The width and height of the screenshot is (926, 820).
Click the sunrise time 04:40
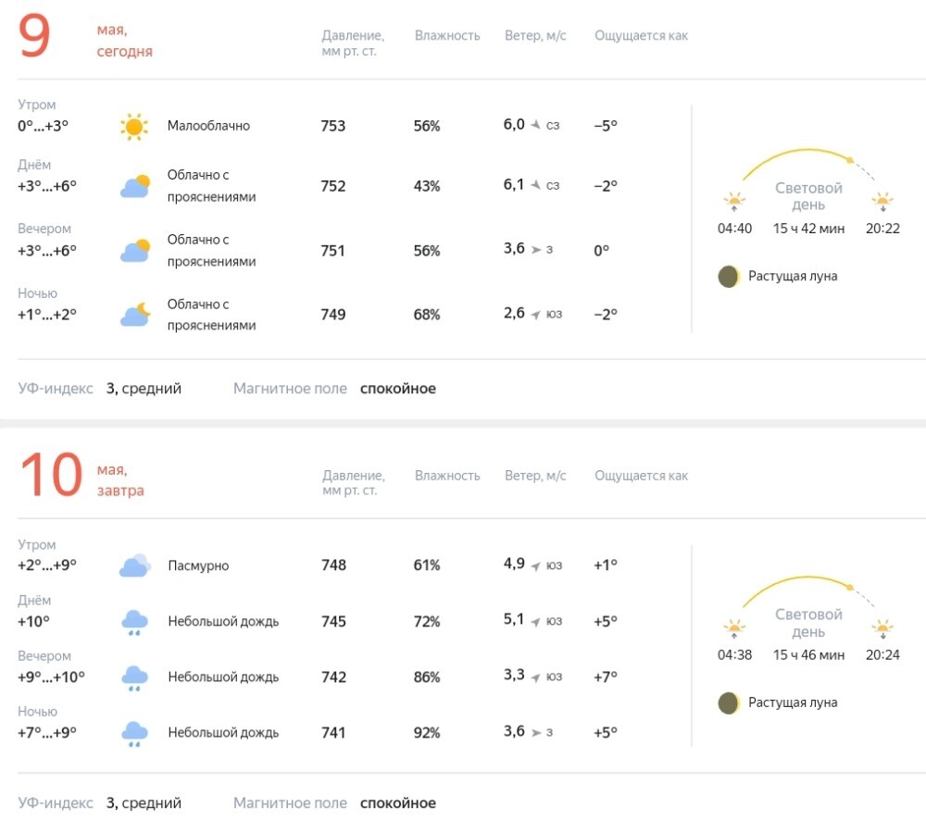pyautogui.click(x=734, y=229)
